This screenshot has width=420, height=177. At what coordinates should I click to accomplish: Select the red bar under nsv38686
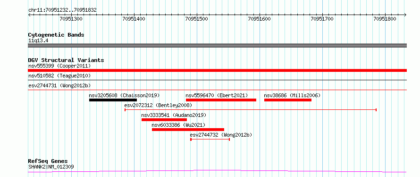click(x=288, y=100)
